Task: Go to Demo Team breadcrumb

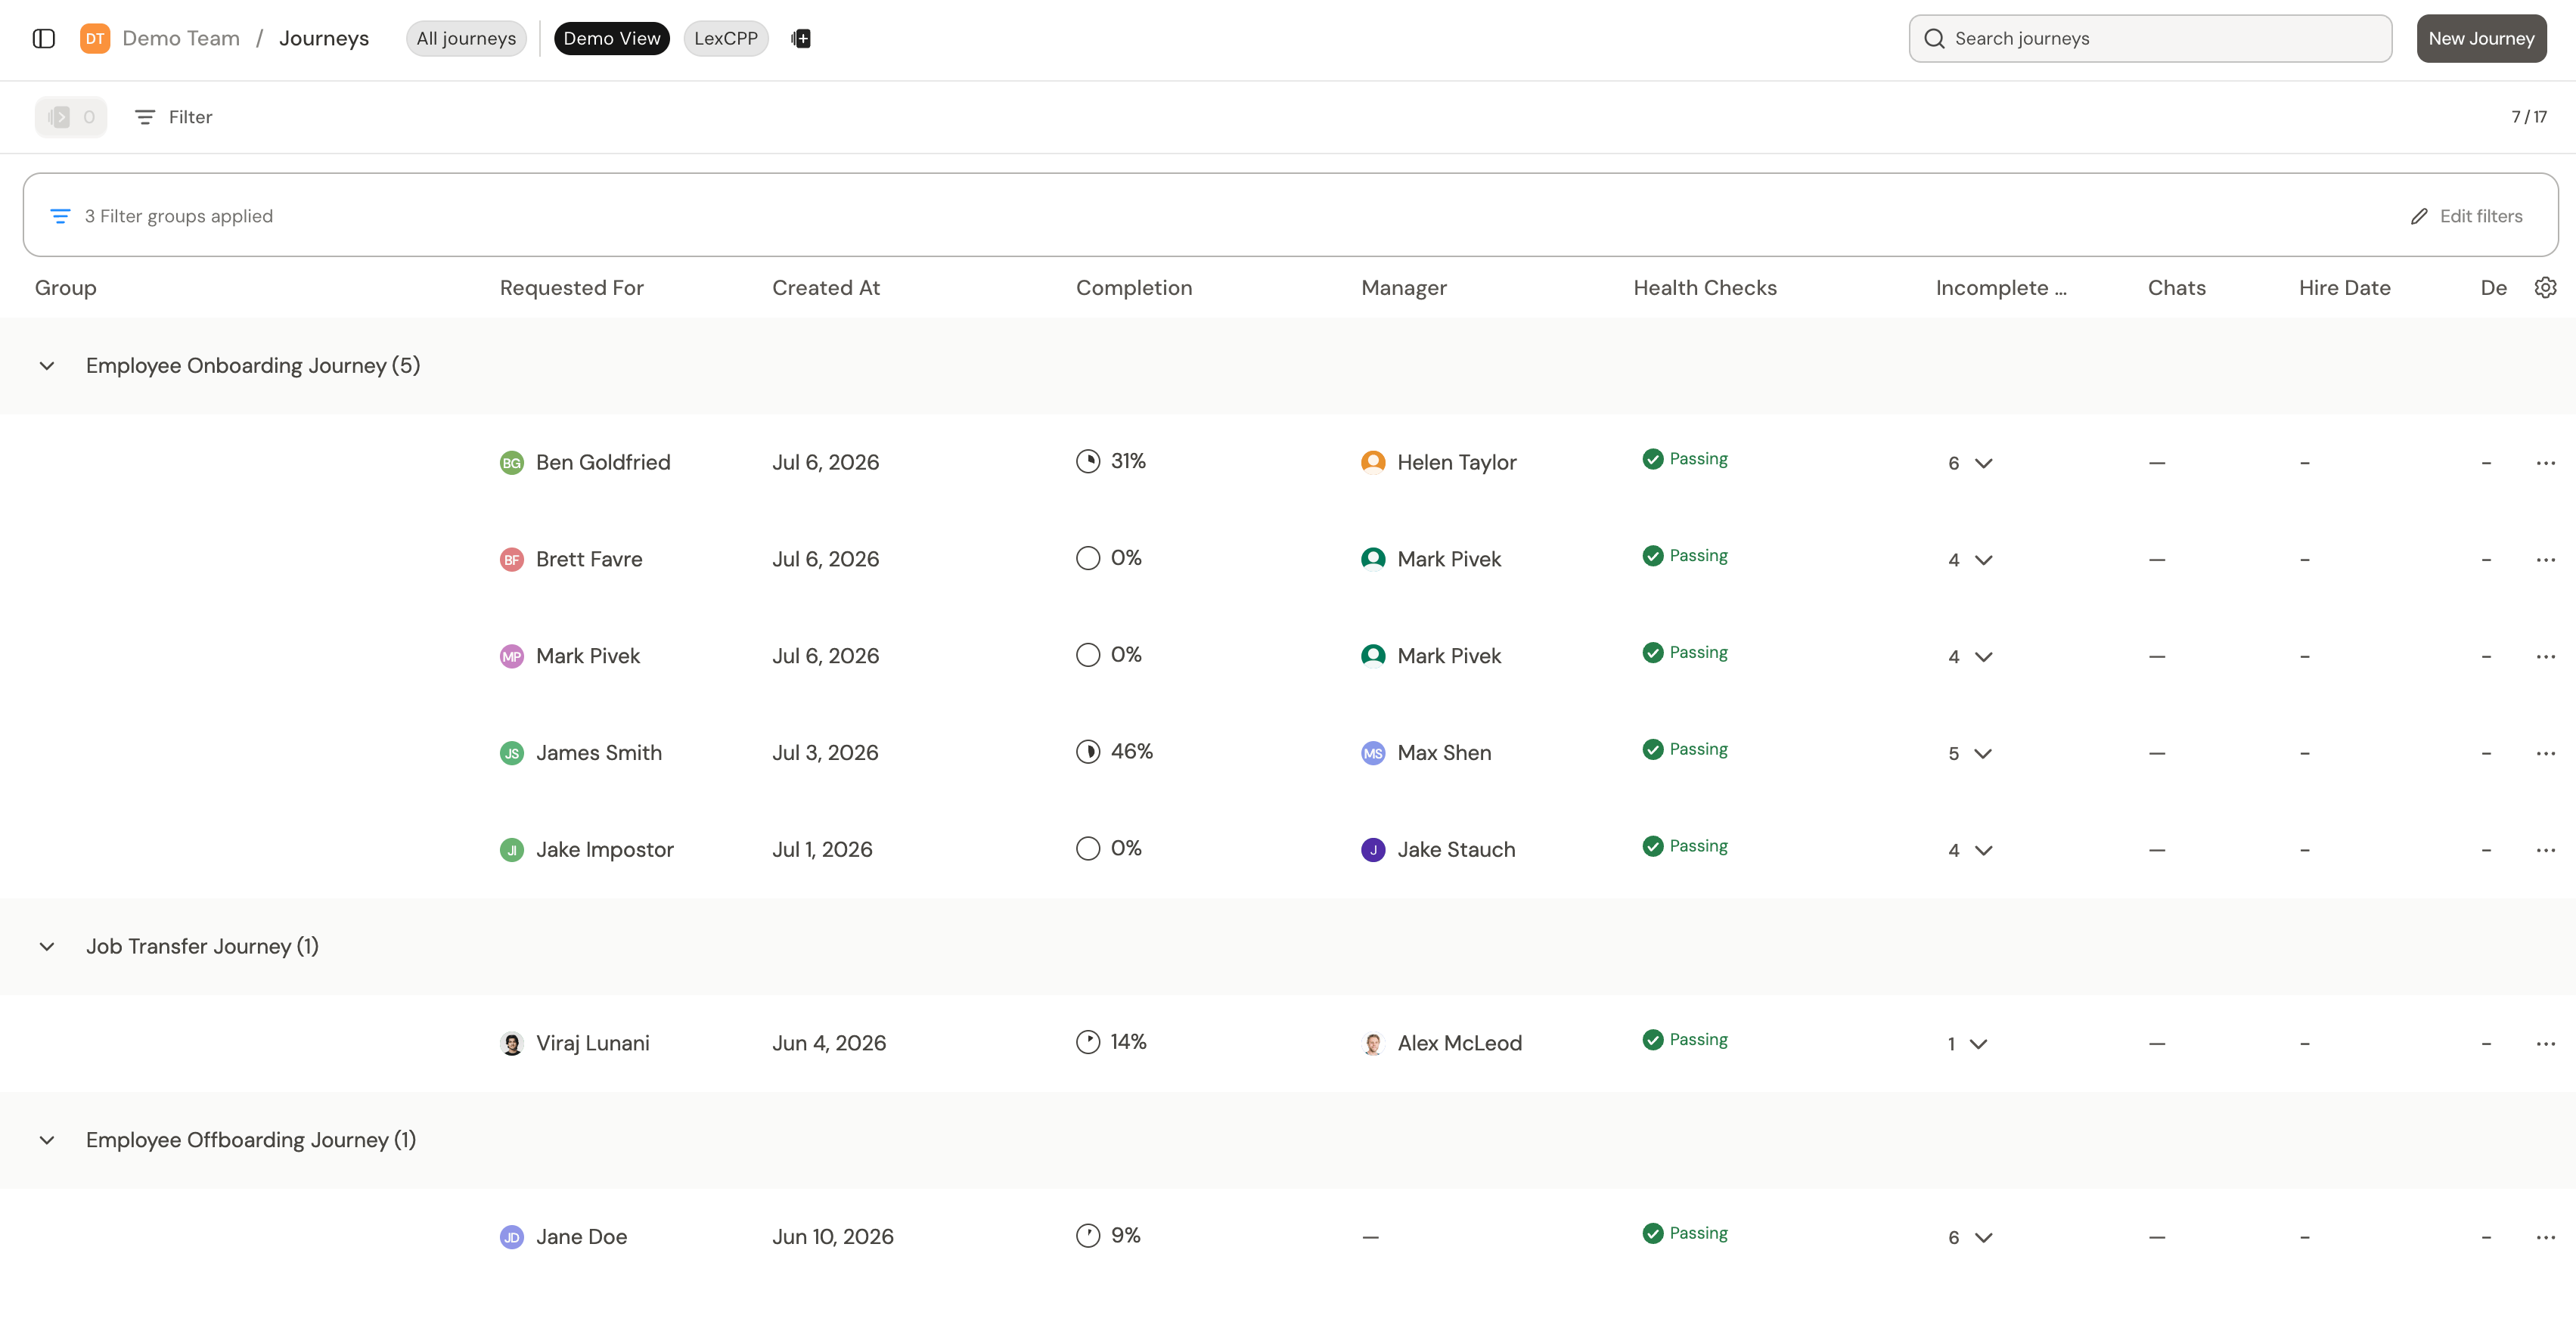Action: [x=181, y=38]
